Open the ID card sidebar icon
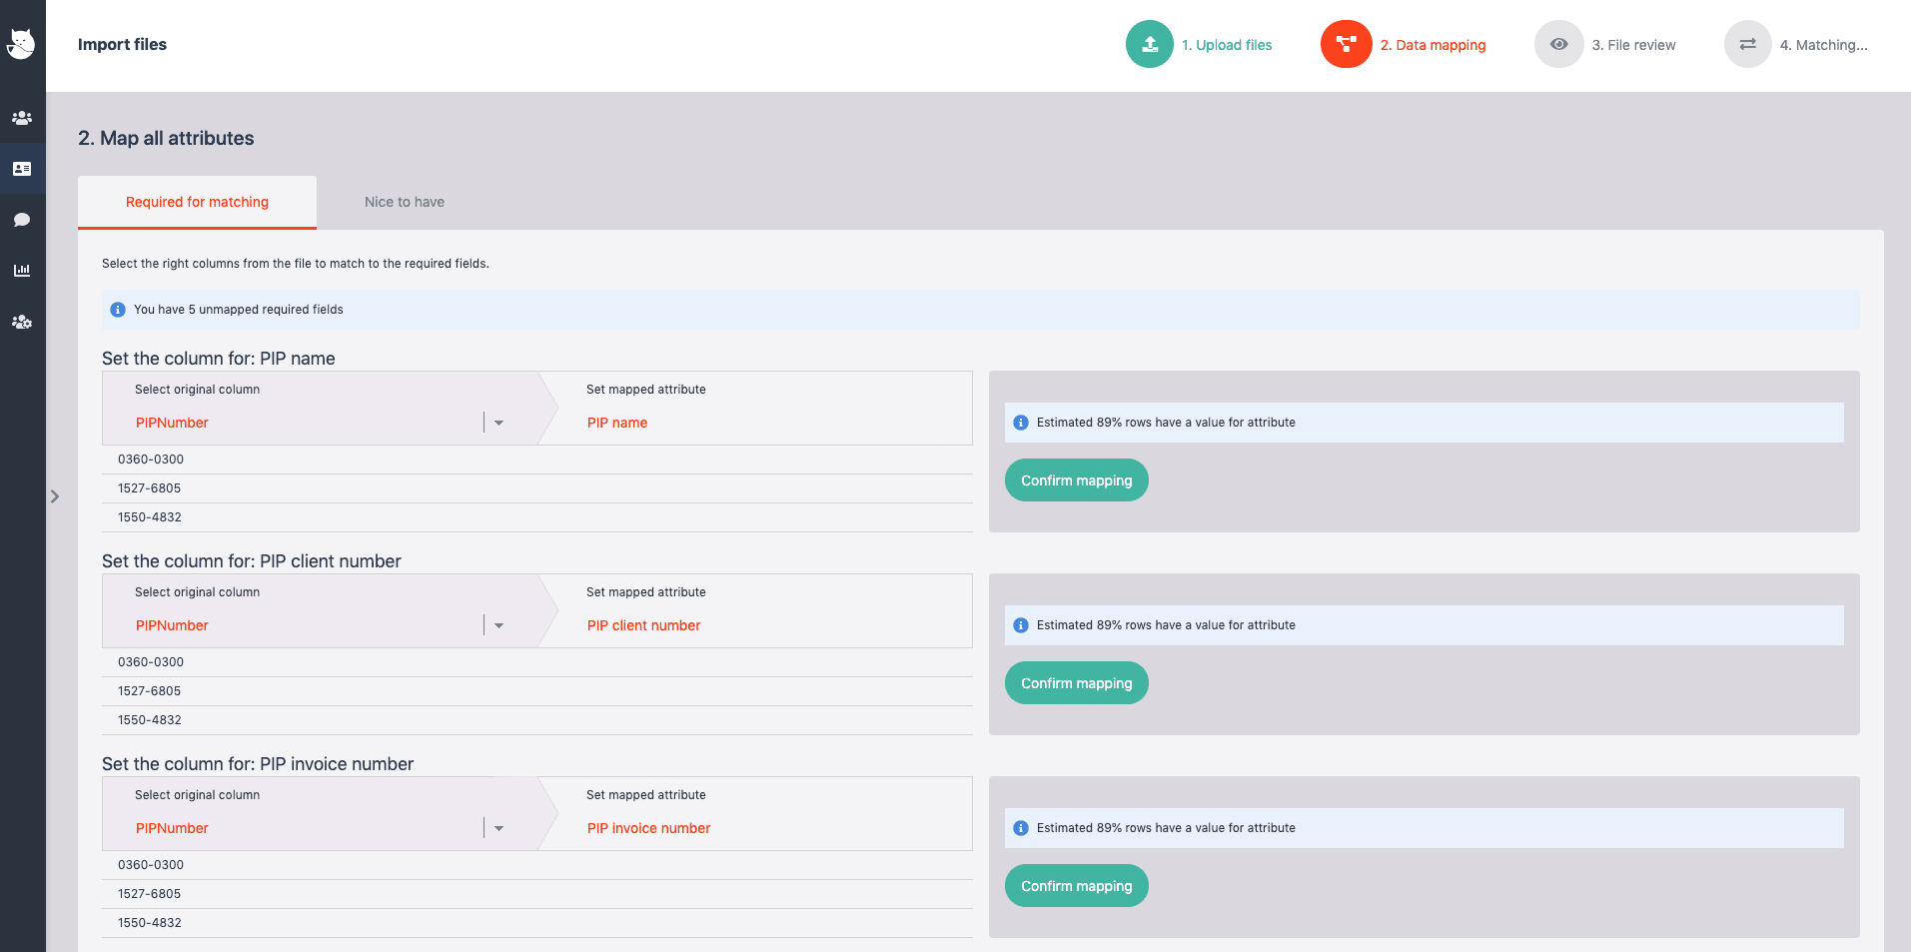Viewport: 1911px width, 952px height. 22,169
